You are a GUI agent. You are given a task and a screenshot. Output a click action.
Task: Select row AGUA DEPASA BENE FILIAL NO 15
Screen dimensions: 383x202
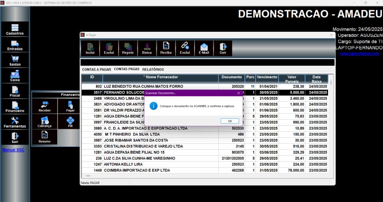point(205,152)
